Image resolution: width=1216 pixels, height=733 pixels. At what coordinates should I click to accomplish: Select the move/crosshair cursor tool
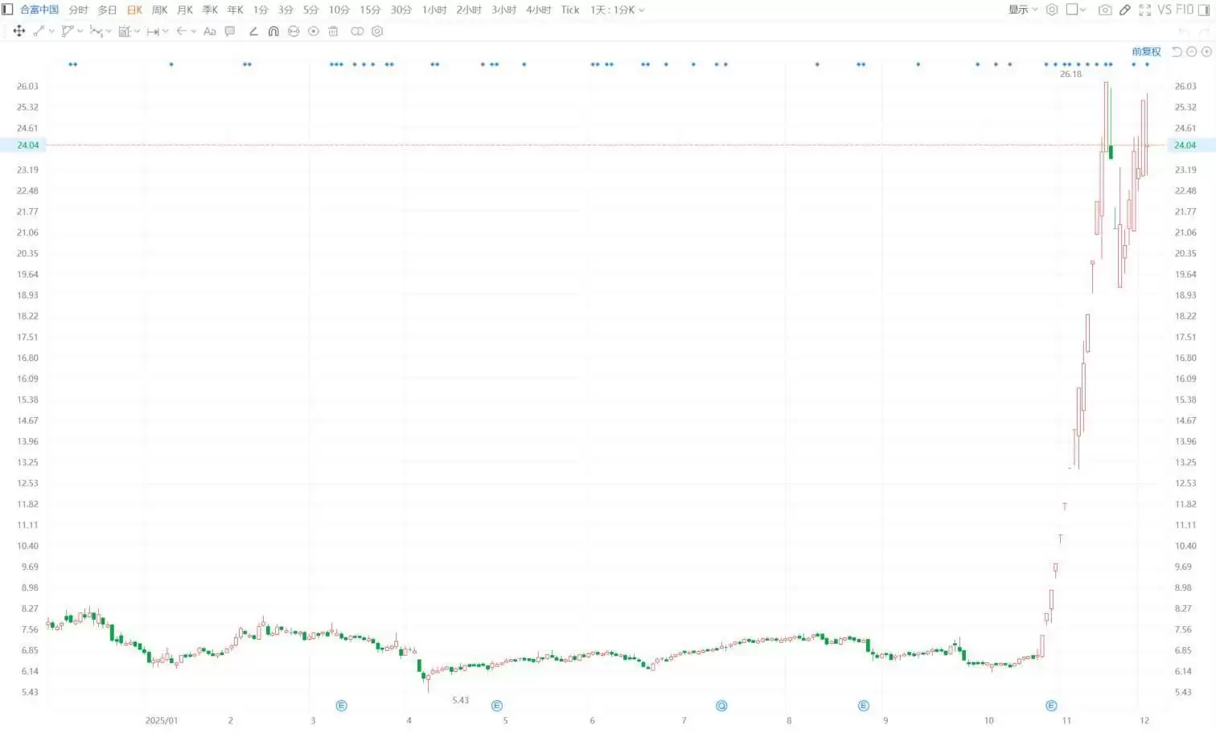coord(19,31)
